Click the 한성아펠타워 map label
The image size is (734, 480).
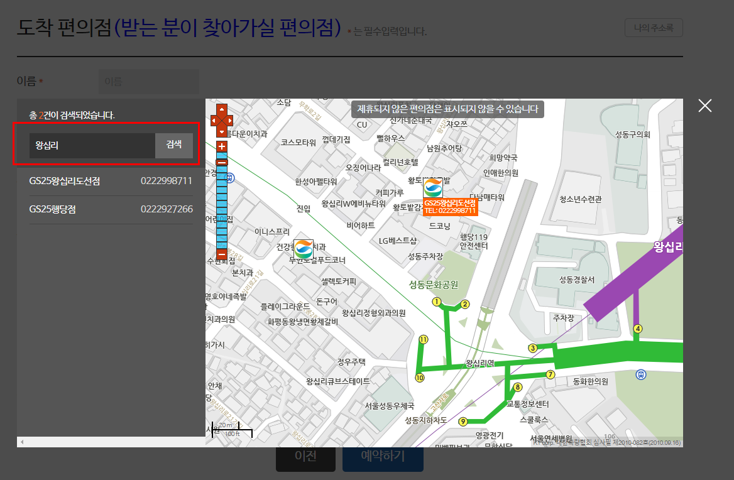click(x=316, y=182)
